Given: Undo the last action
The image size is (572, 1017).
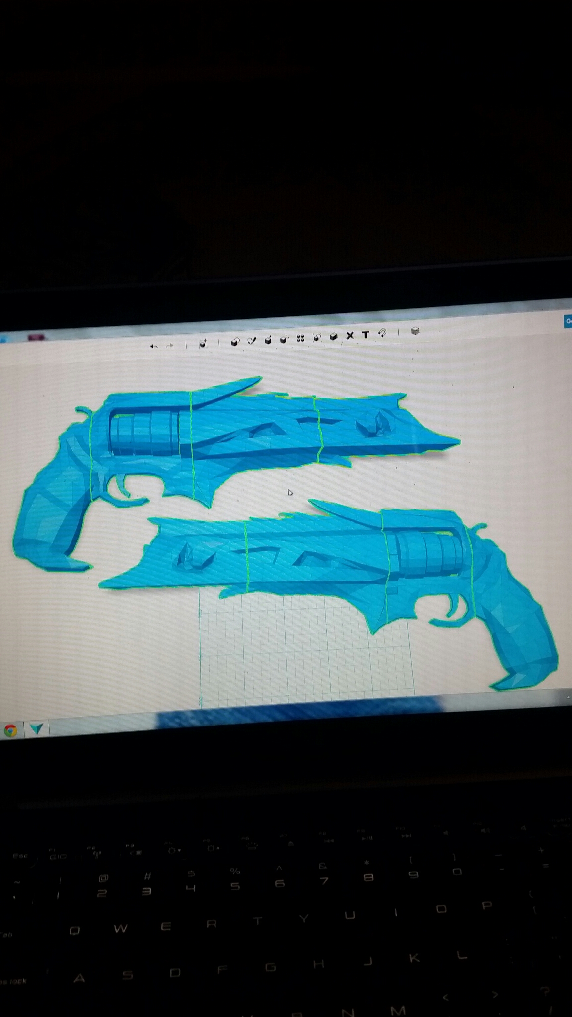Looking at the screenshot, I should click(x=154, y=346).
